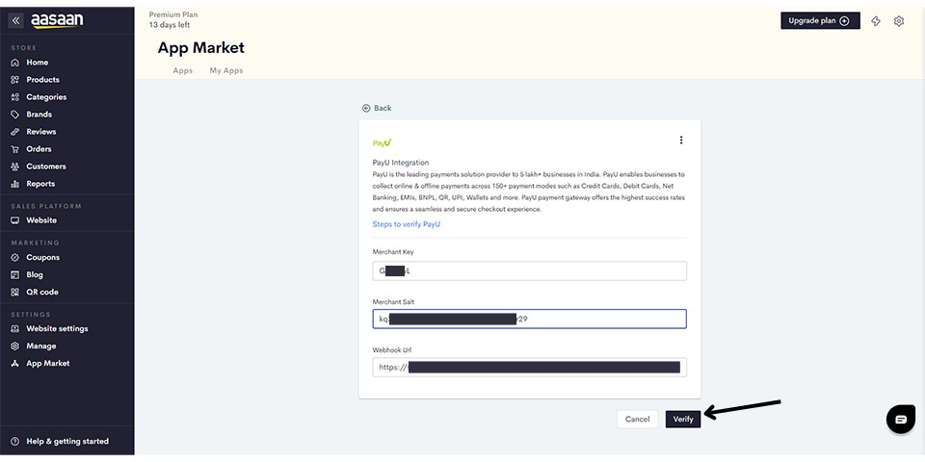Image resolution: width=925 pixels, height=462 pixels.
Task: Collapse the sidebar with double chevron icon
Action: 15,20
